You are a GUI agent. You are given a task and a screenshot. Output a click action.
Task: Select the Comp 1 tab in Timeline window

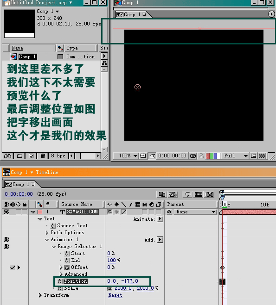[19, 184]
